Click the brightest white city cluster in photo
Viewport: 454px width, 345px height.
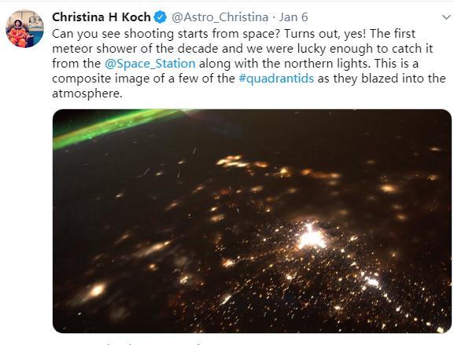click(x=312, y=237)
